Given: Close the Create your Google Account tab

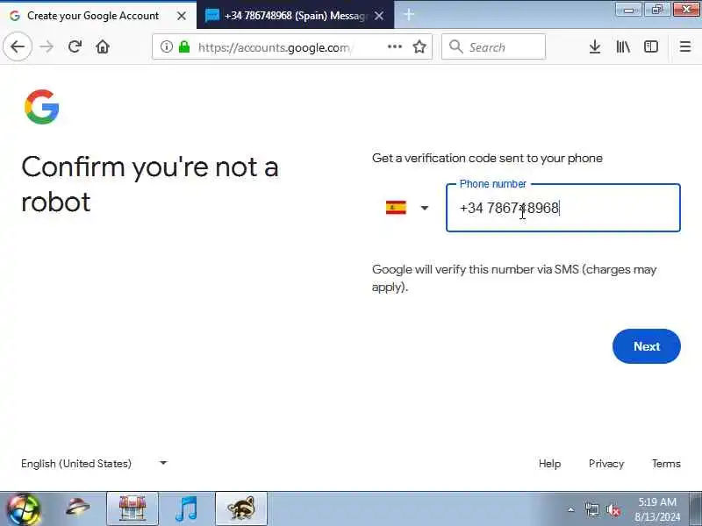Looking at the screenshot, I should pyautogui.click(x=182, y=16).
